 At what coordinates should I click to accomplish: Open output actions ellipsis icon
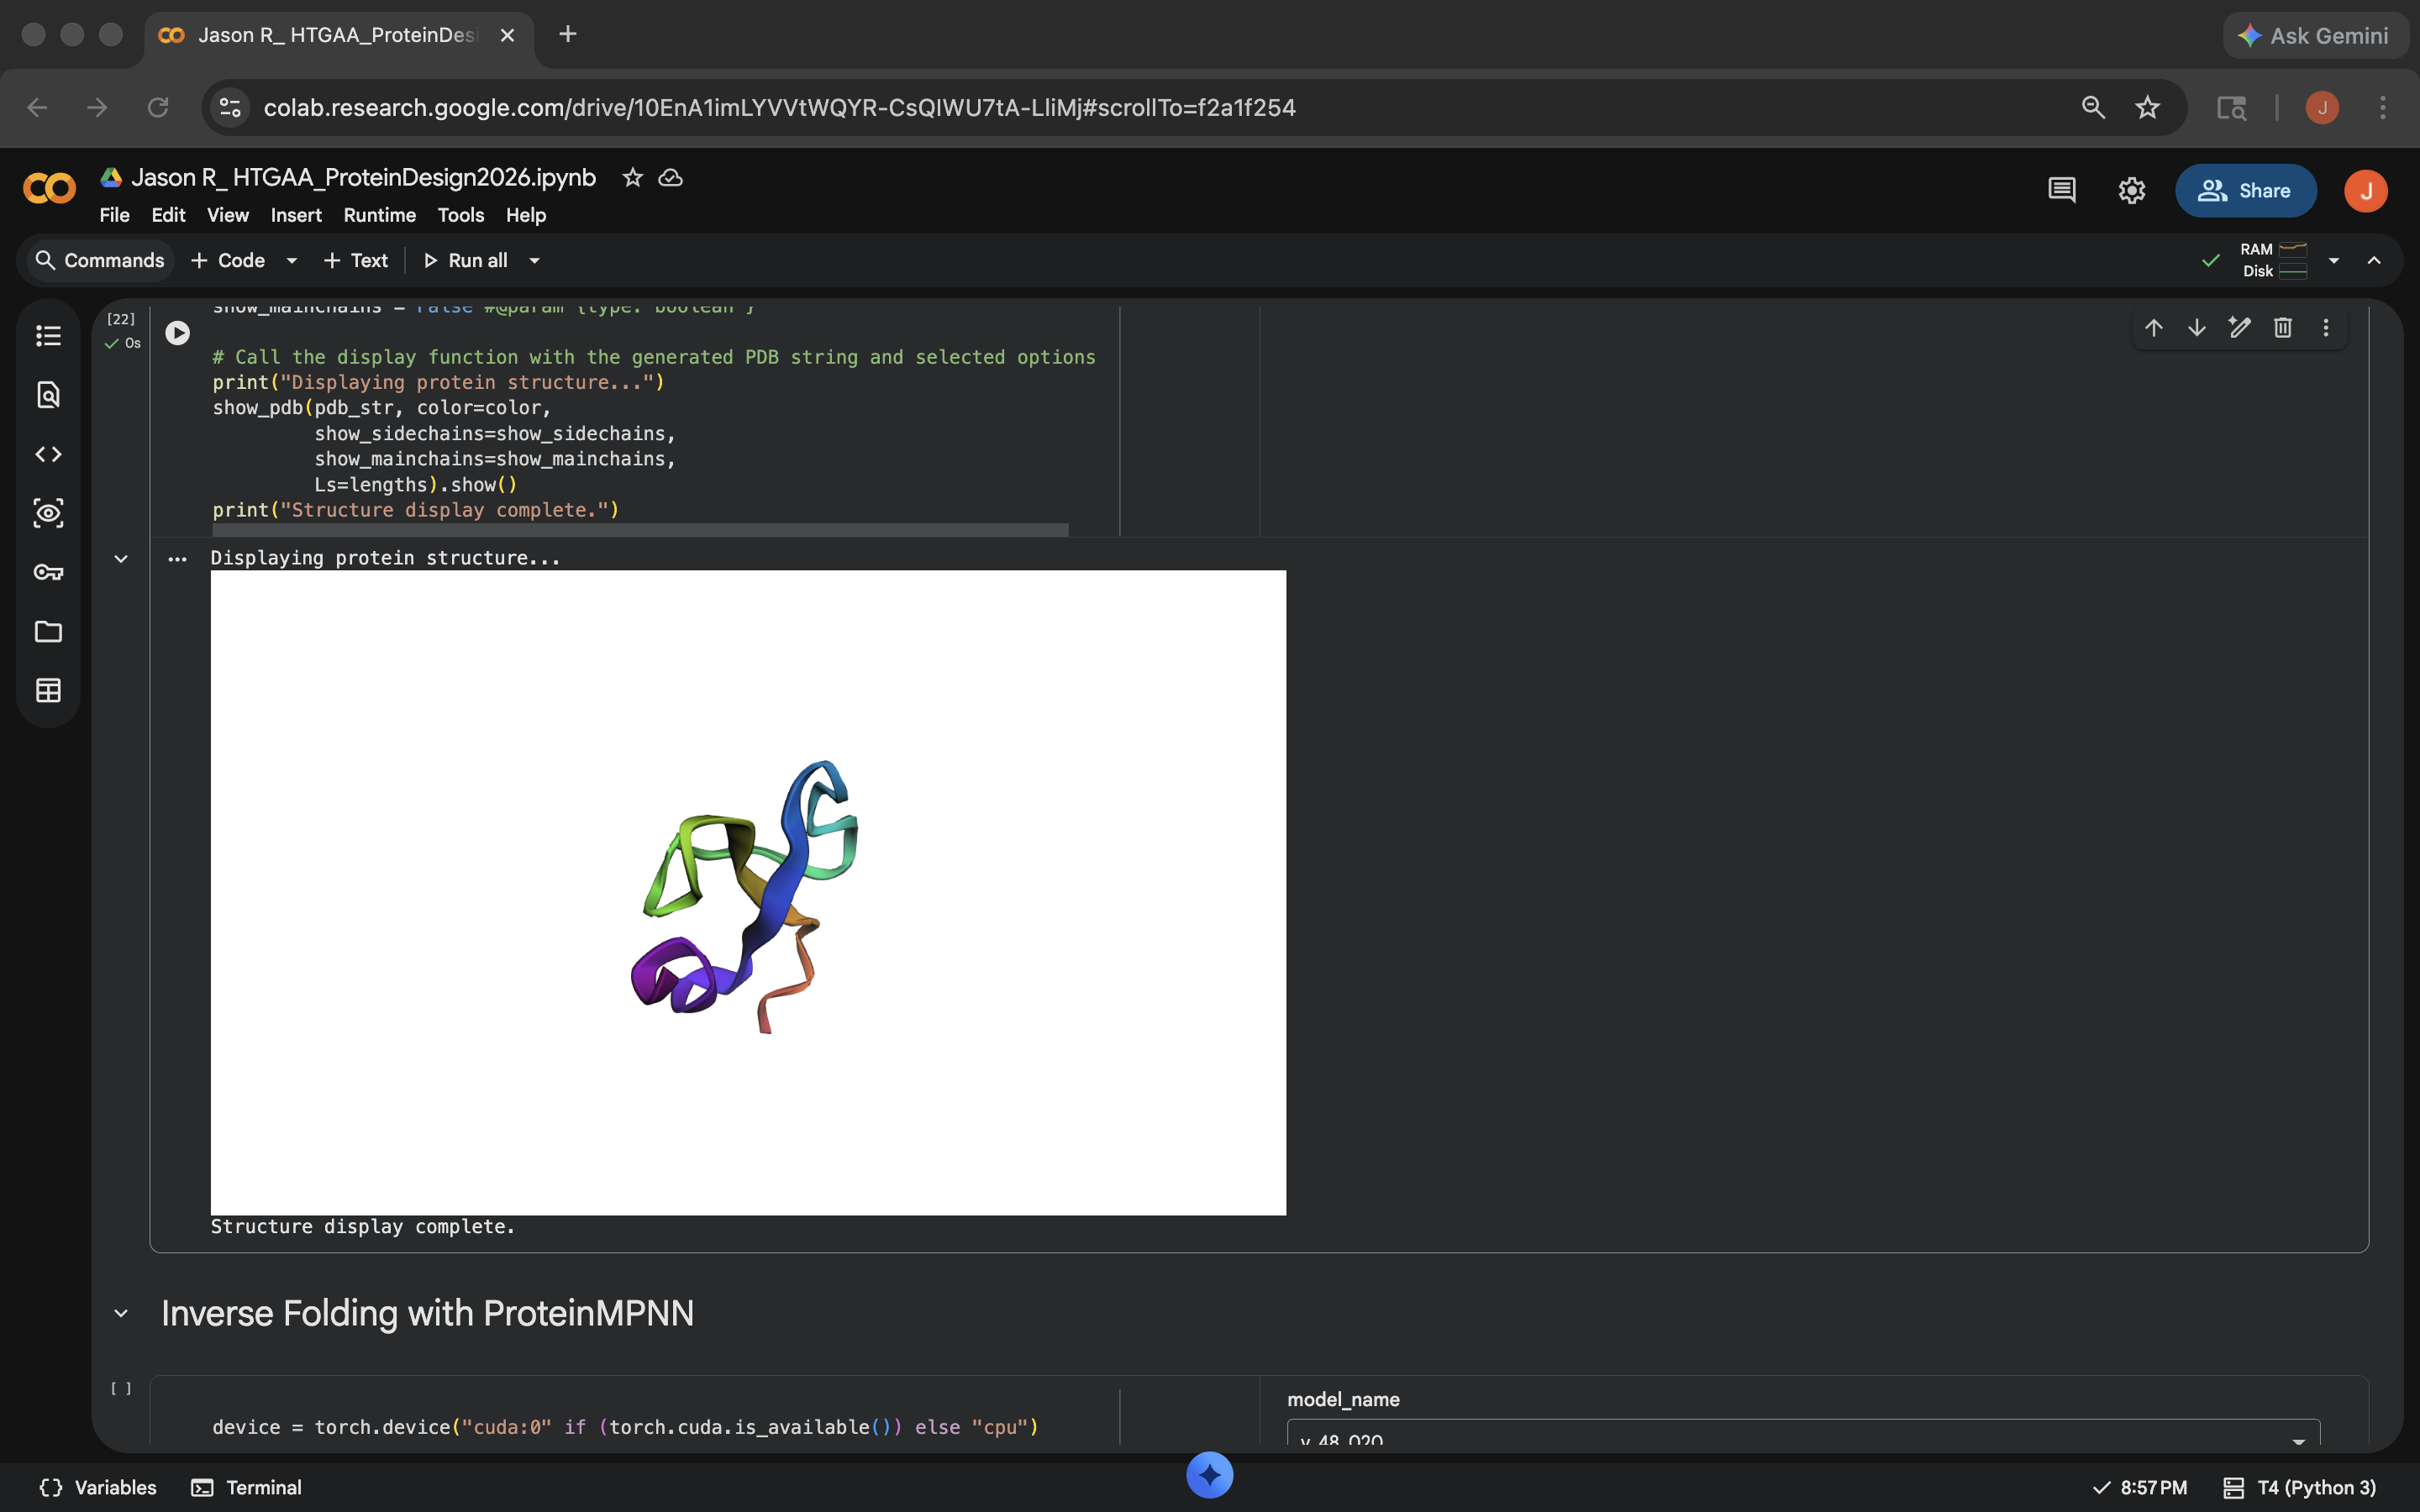pyautogui.click(x=177, y=559)
